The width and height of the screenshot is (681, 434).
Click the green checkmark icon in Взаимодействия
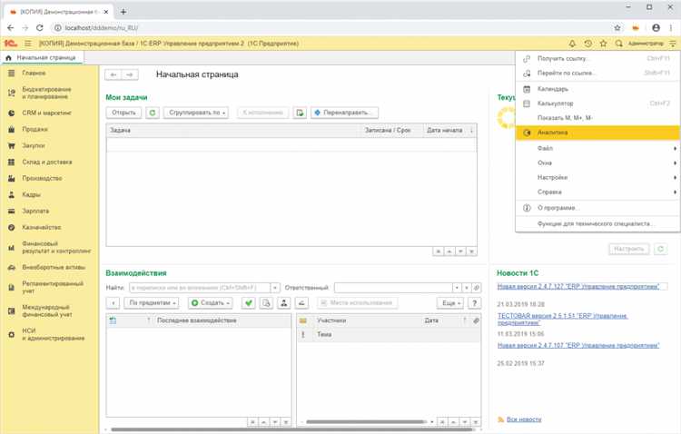click(248, 302)
